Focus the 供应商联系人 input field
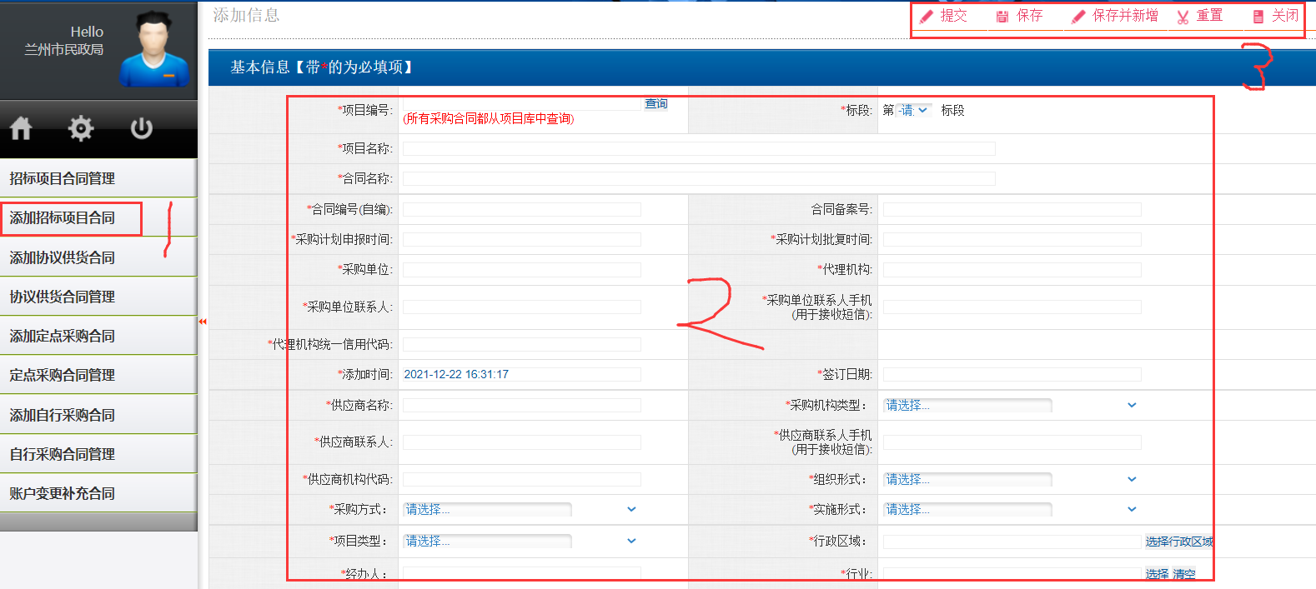Image resolution: width=1316 pixels, height=589 pixels. pos(522,442)
